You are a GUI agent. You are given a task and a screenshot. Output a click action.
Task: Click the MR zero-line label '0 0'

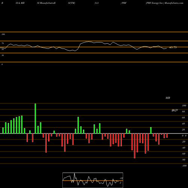click(x=184, y=136)
